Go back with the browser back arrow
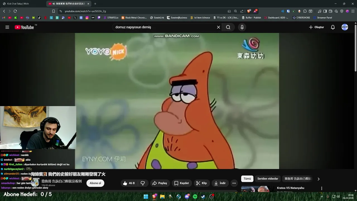This screenshot has width=357, height=201. (4, 11)
